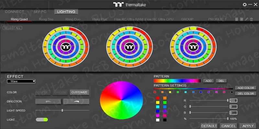This screenshot has width=259, height=129.
Task: Click the second clipboard icon beside PROFILE_1
Action: 242,19
